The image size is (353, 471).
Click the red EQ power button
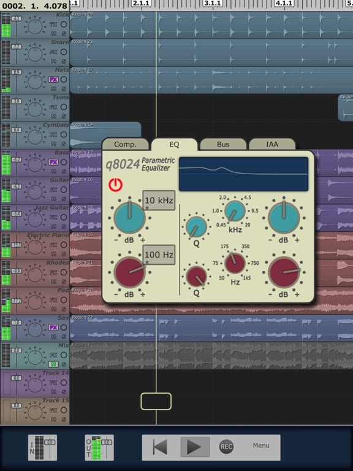tap(116, 185)
